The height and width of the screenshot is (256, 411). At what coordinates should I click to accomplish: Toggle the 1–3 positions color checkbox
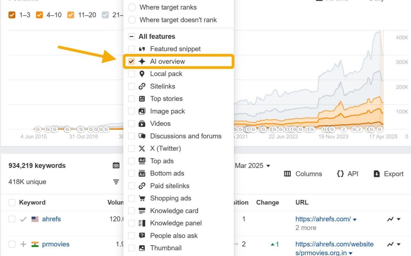[12, 15]
